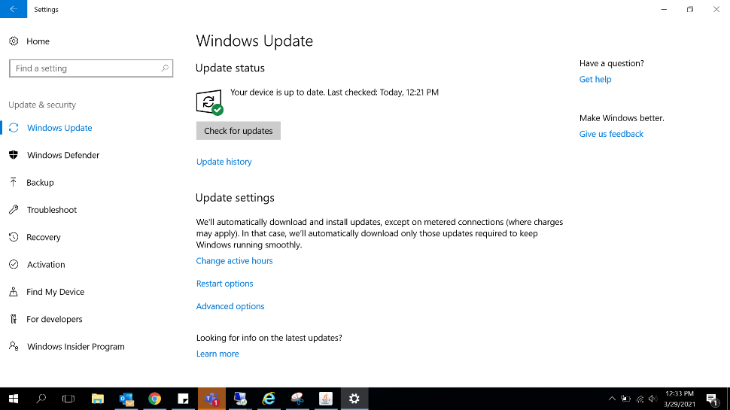Open the volume control in system tray
This screenshot has height=410, width=730.
click(x=652, y=399)
